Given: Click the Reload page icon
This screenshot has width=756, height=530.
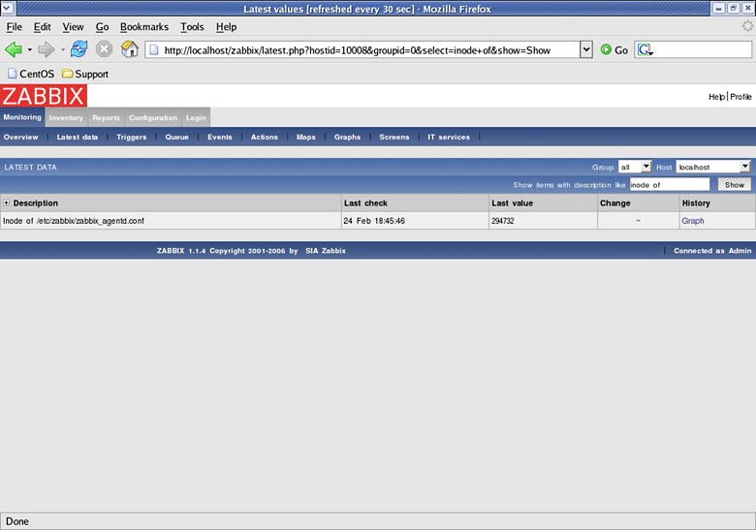Looking at the screenshot, I should coord(79,49).
